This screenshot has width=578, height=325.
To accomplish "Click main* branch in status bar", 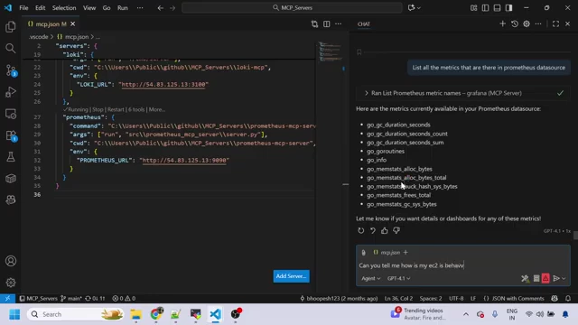I will (71, 299).
